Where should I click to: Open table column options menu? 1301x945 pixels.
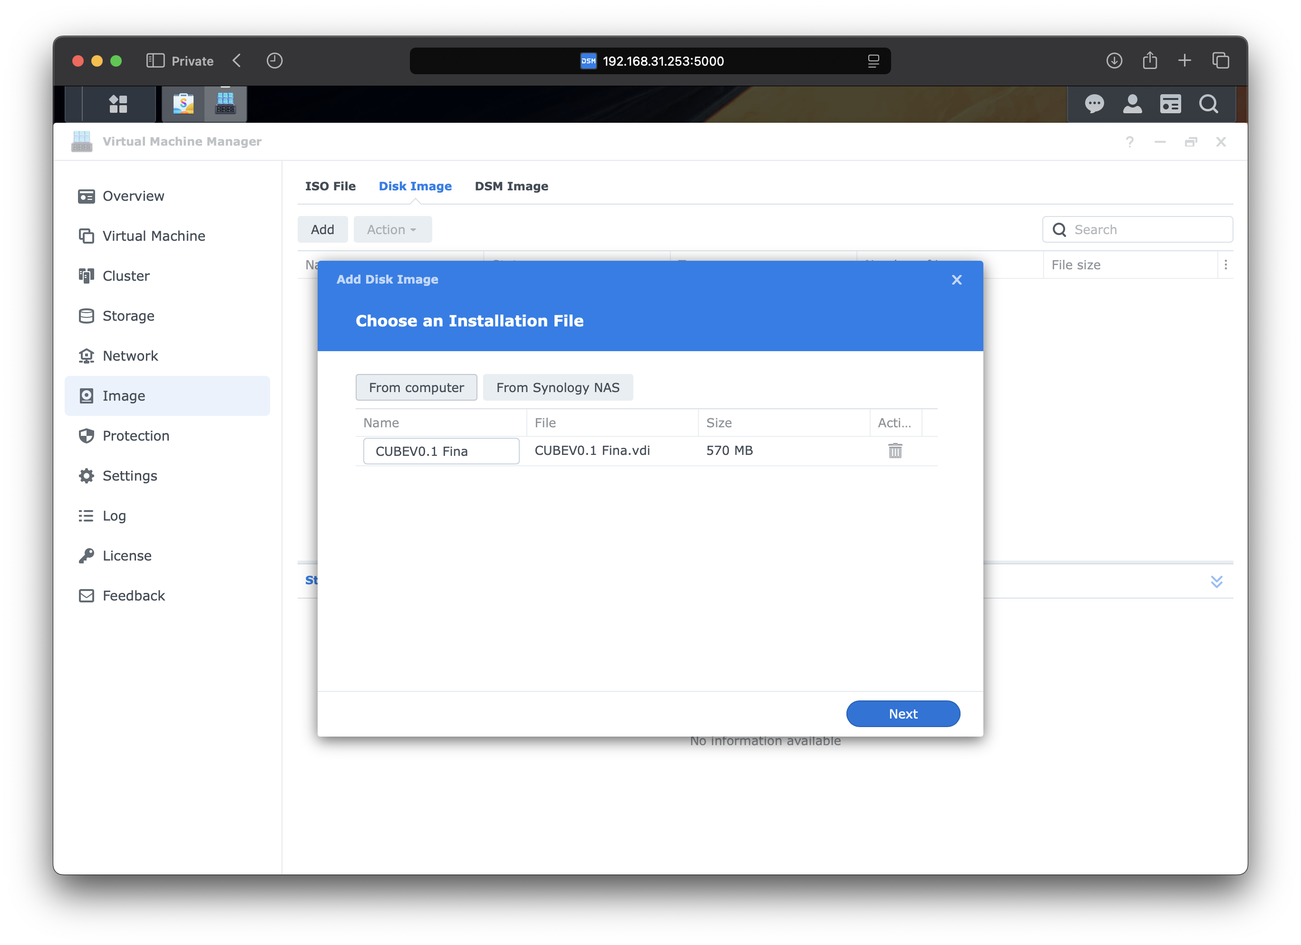(x=1225, y=265)
